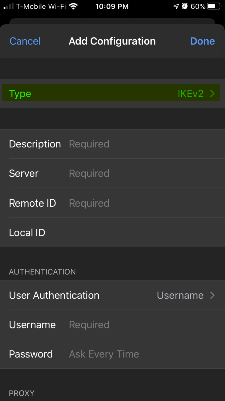The height and width of the screenshot is (401, 225).
Task: Tap the cellular signal bars icon
Action: coord(9,6)
